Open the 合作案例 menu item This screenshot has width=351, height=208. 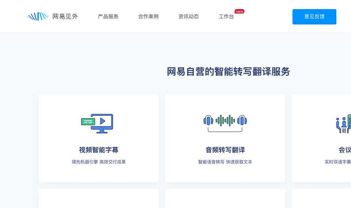(x=148, y=16)
